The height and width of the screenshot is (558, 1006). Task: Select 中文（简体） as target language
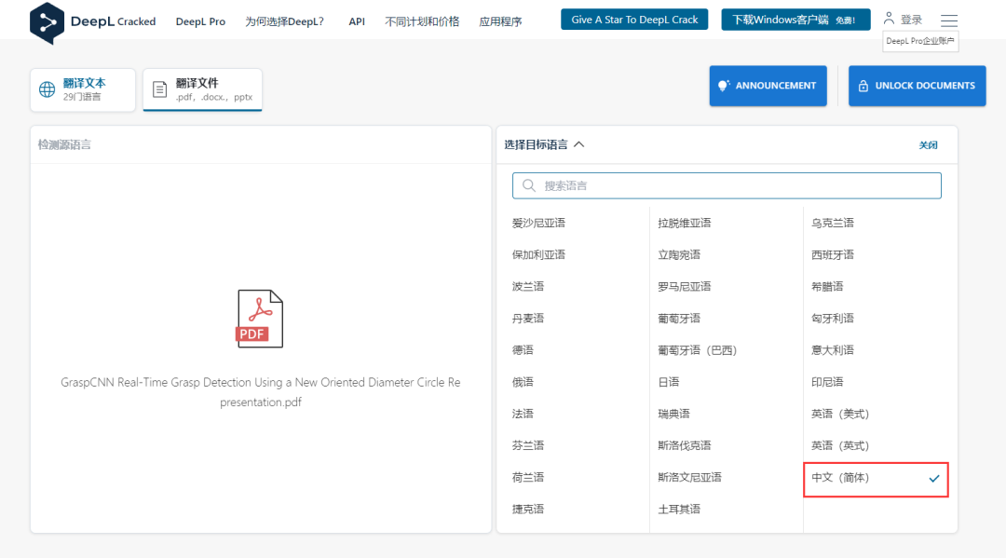pos(876,479)
